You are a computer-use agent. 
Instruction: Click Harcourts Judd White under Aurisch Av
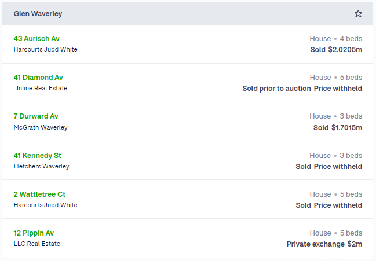(x=46, y=49)
